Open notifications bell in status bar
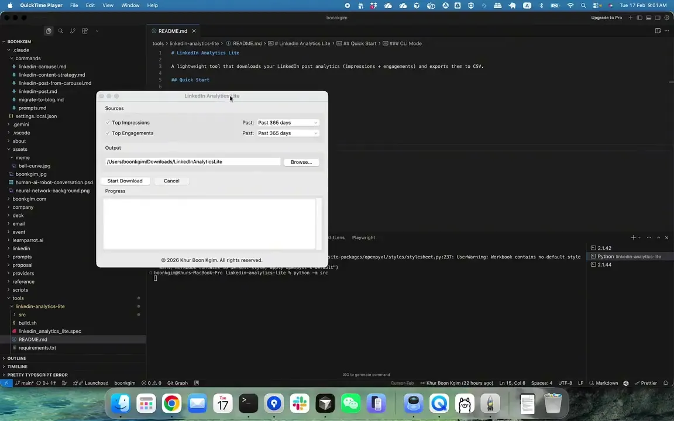Image resolution: width=674 pixels, height=421 pixels. coord(665,383)
